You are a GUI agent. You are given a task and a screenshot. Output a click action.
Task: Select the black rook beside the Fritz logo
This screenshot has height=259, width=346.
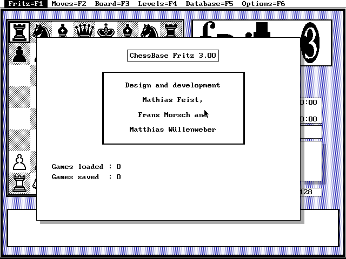tap(171, 30)
